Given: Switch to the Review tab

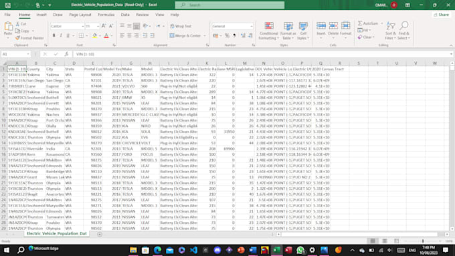Looking at the screenshot, I should click(142, 15).
